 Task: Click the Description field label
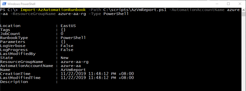[x=14, y=82]
